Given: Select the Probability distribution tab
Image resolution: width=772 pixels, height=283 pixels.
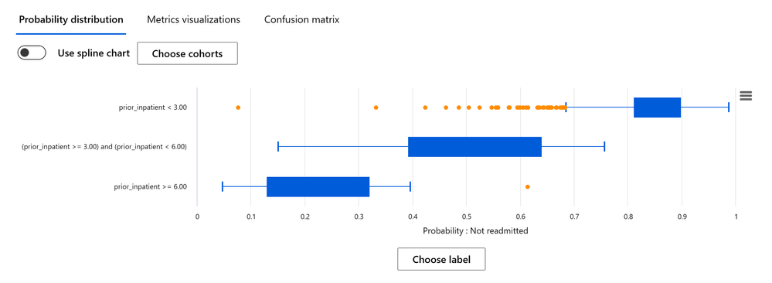Looking at the screenshot, I should click(71, 20).
